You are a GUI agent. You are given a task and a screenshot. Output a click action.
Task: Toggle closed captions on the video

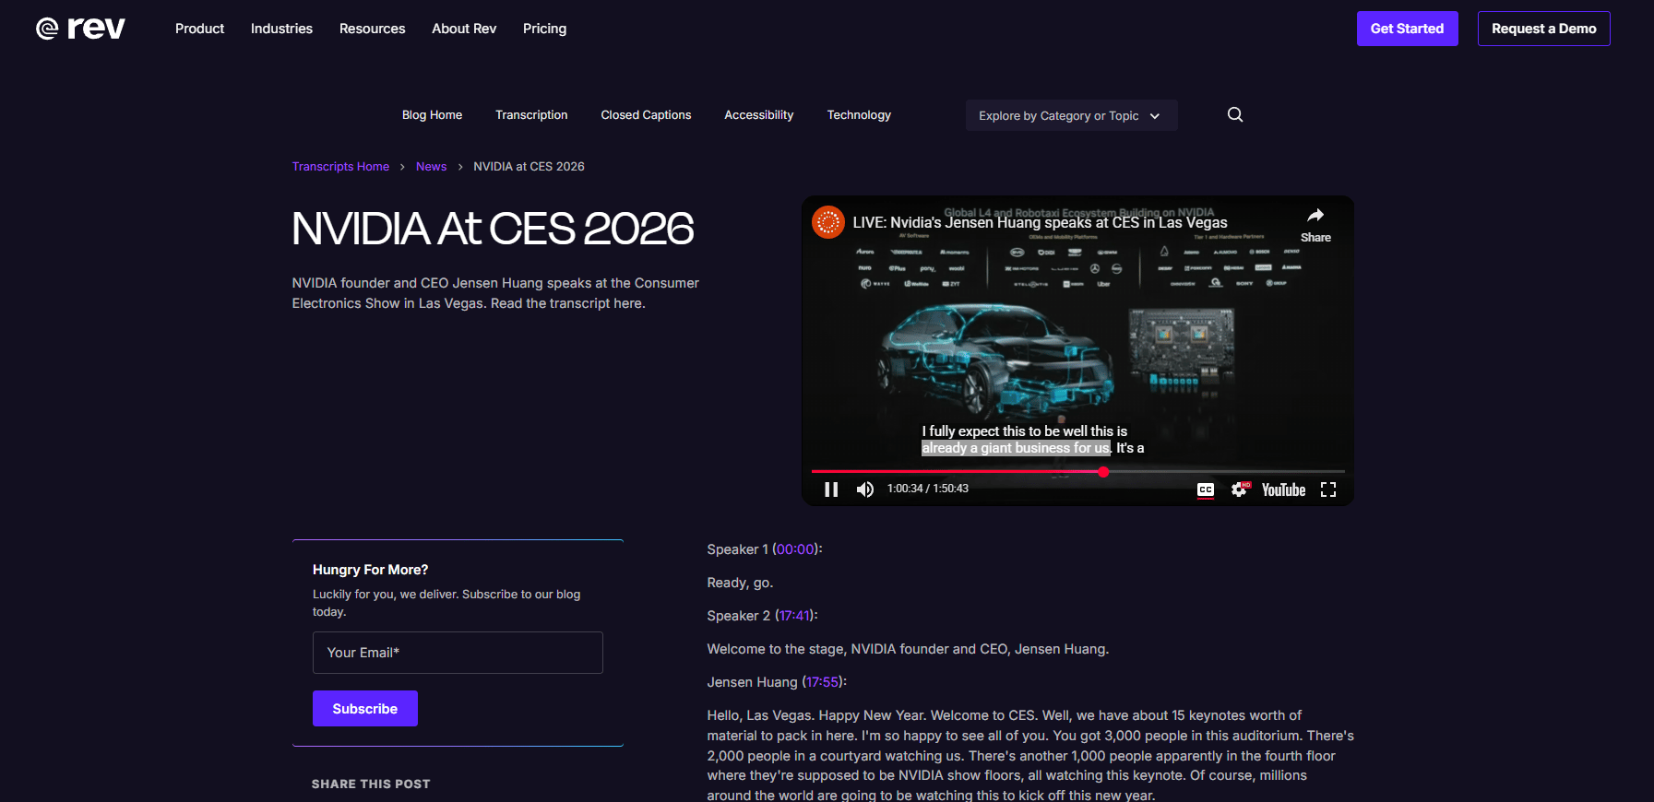click(x=1206, y=489)
